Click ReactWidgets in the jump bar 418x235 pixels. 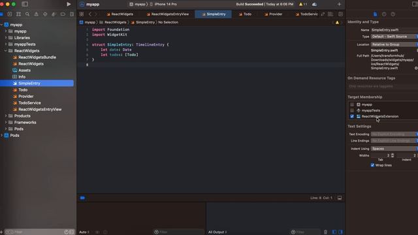113,22
